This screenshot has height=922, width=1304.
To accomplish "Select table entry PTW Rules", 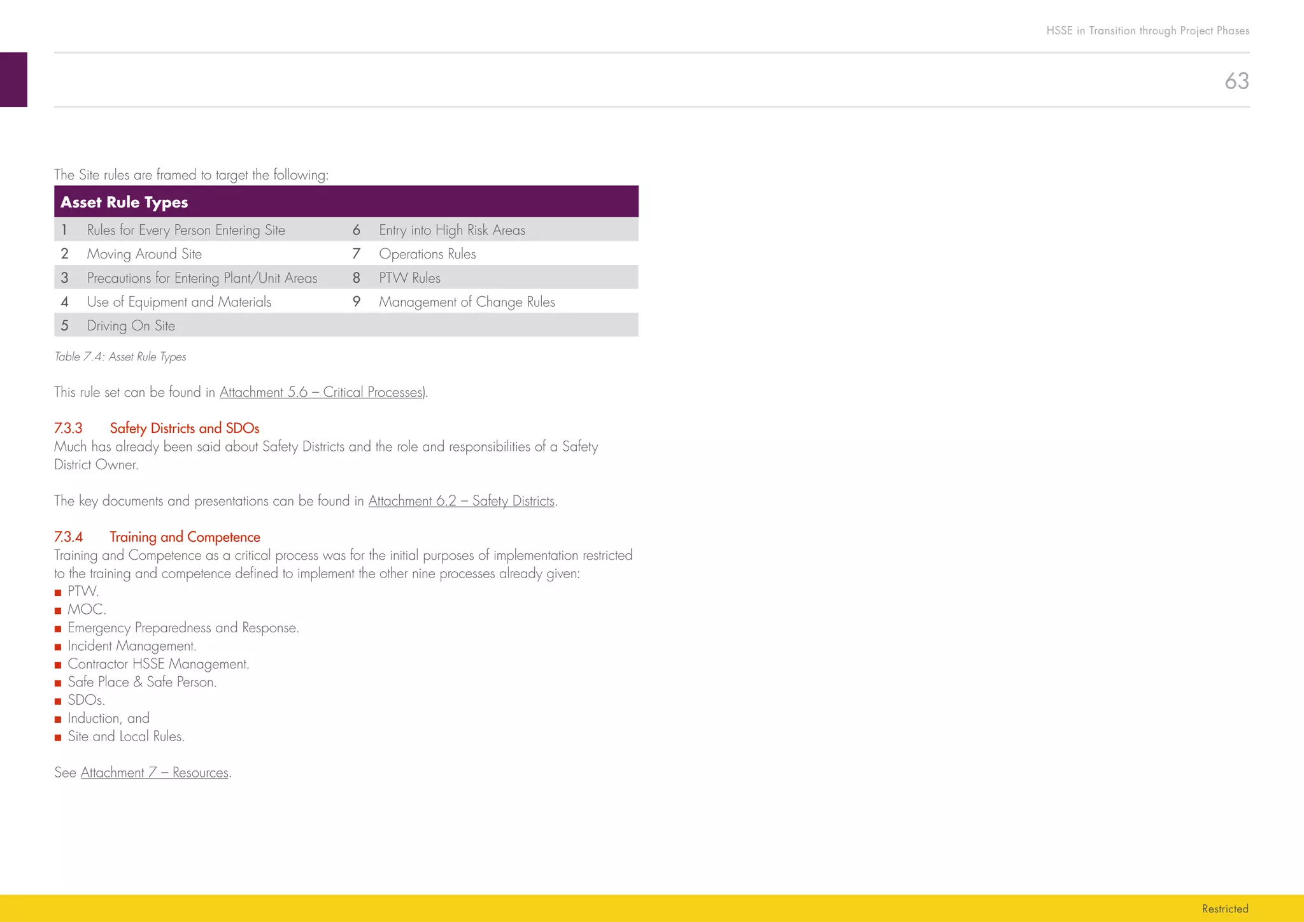I will click(409, 278).
